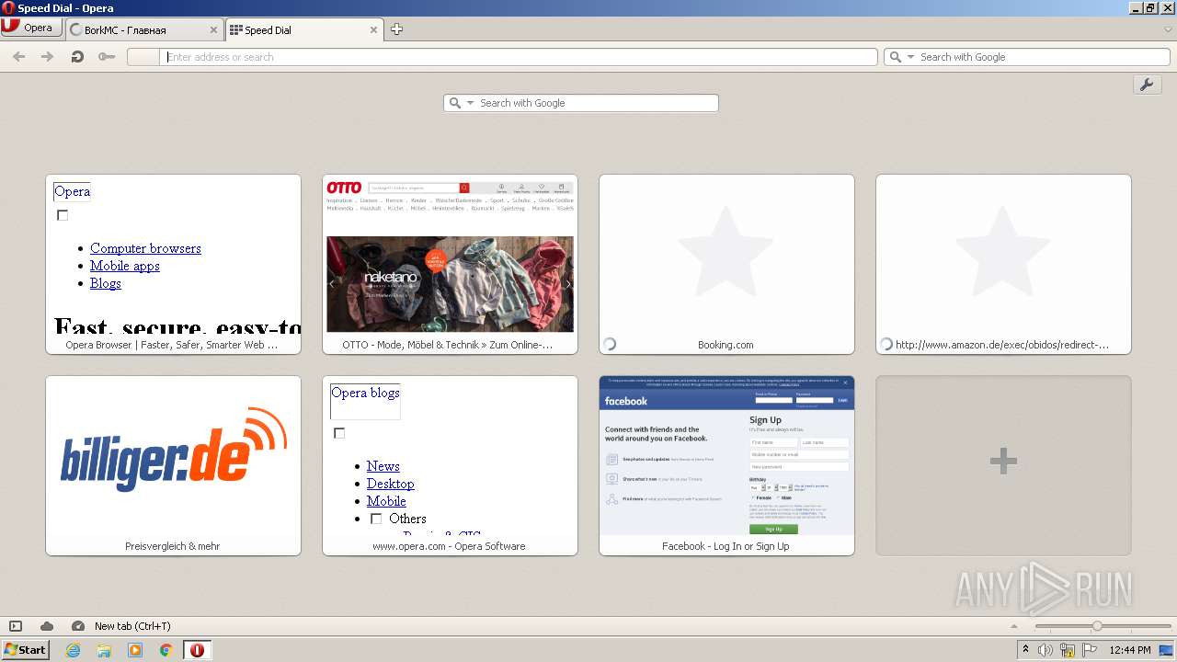Click the OTTO logo in thumbnail
Screen dimensions: 1177x662
coord(345,188)
